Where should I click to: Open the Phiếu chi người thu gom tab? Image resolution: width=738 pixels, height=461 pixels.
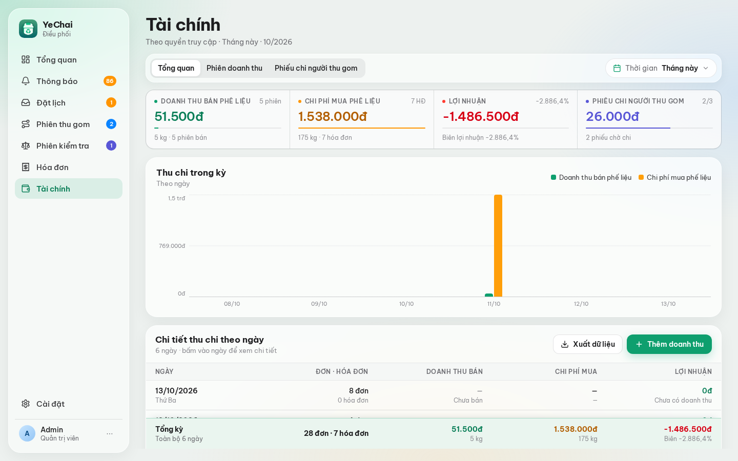(x=316, y=68)
